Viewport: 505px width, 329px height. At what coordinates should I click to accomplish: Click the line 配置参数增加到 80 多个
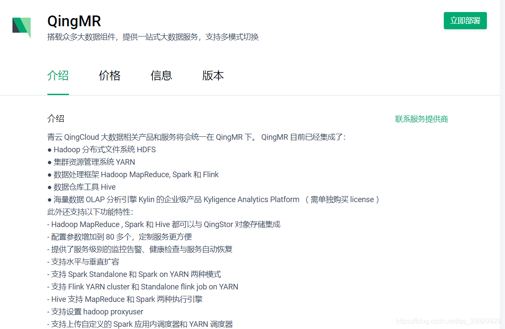click(119, 237)
